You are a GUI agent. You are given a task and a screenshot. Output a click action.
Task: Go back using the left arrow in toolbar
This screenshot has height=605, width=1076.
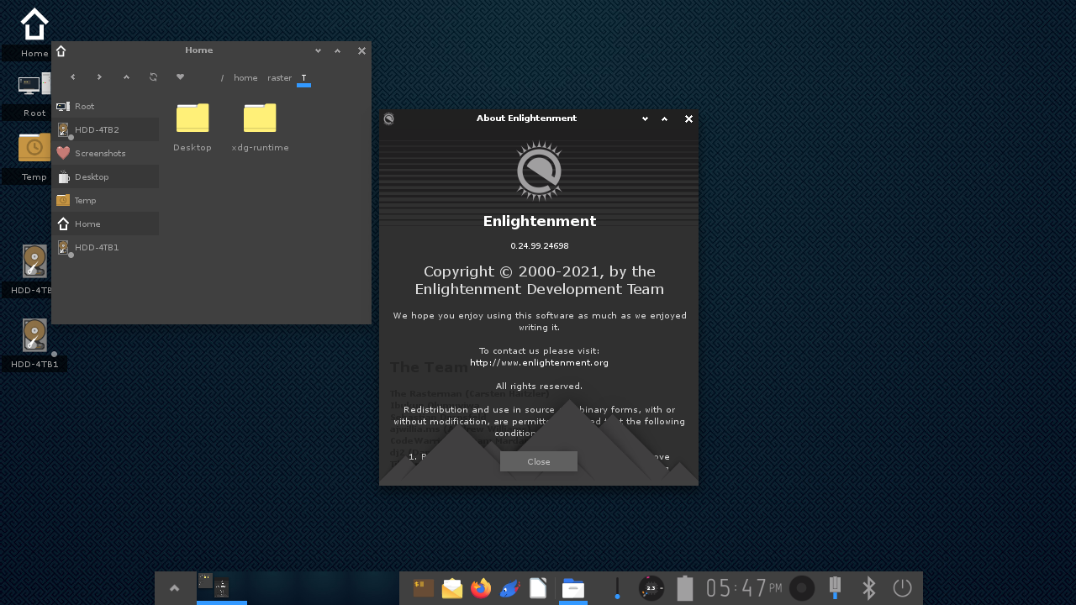click(72, 76)
